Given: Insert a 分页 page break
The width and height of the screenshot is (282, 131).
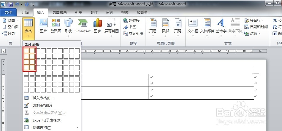Looking at the screenshot, I should pos(8,33).
